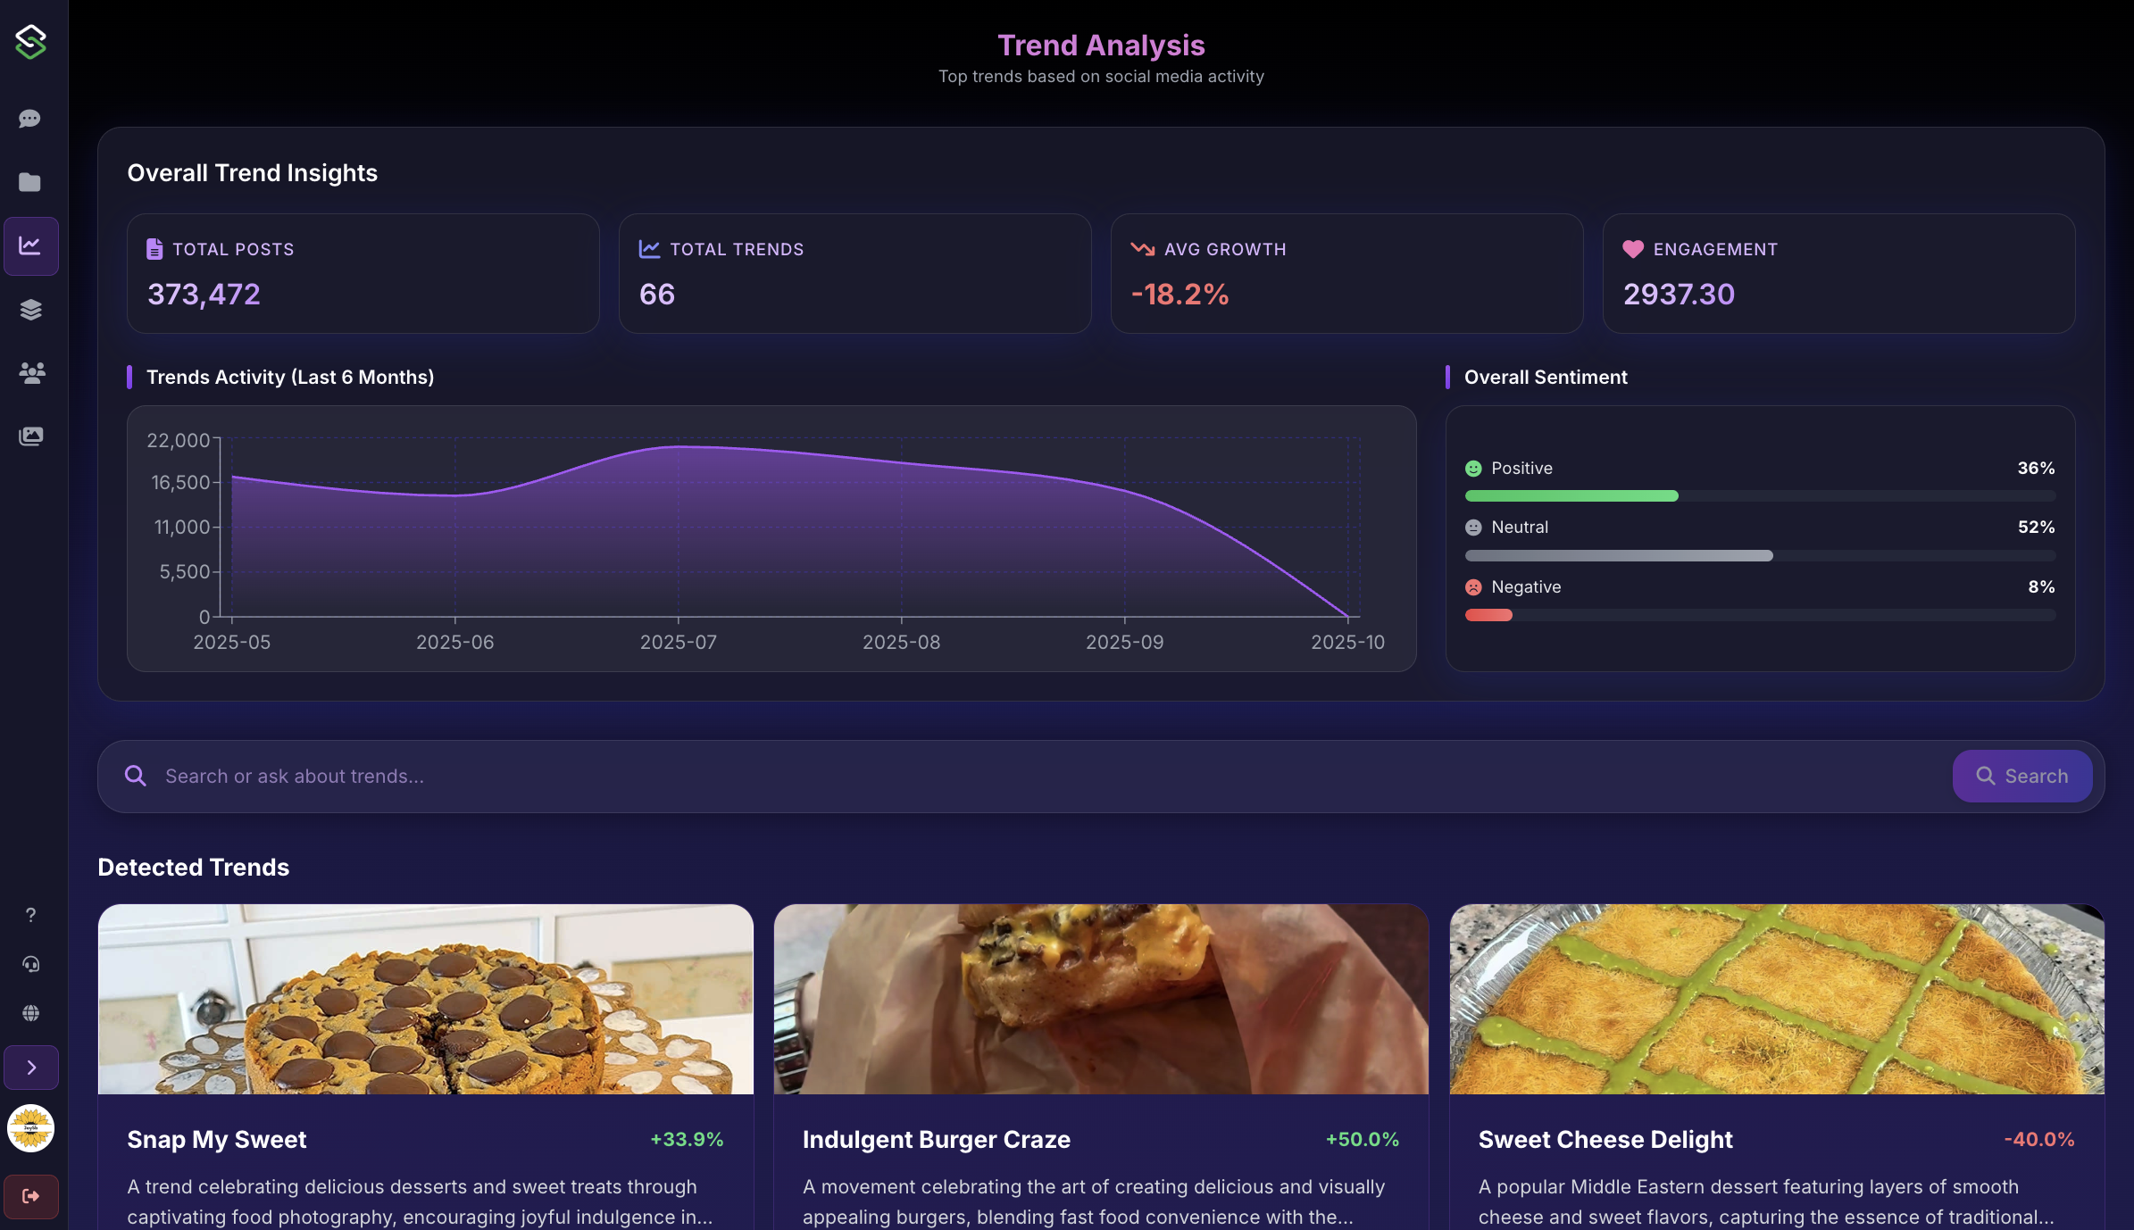Open profile via the sunflower avatar

coord(30,1128)
